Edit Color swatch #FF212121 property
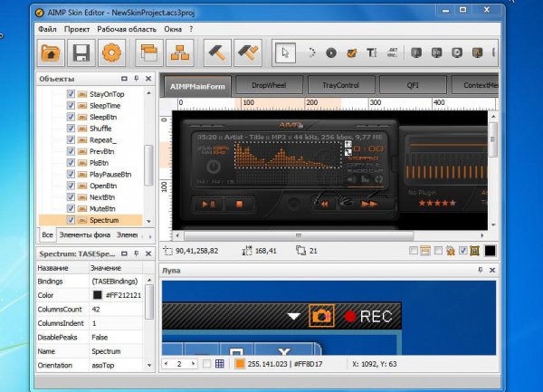This screenshot has width=543, height=392. click(x=98, y=295)
